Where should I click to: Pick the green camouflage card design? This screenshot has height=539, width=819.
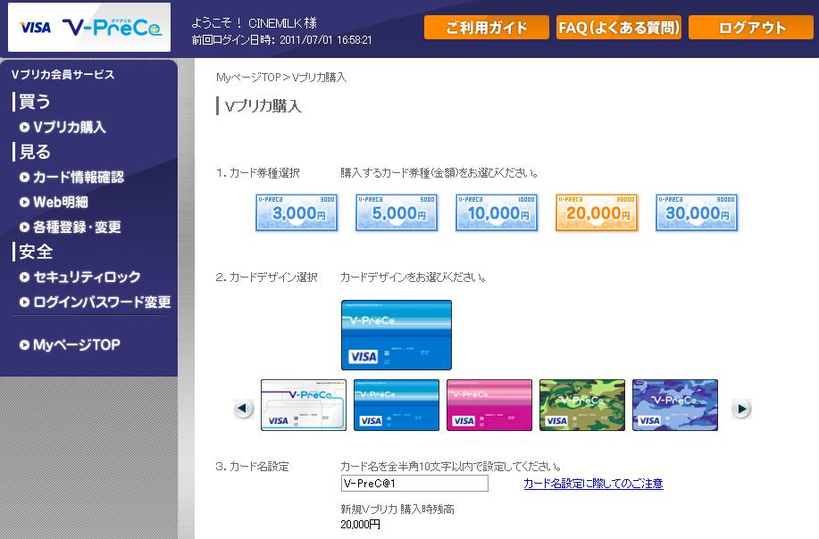click(x=582, y=405)
